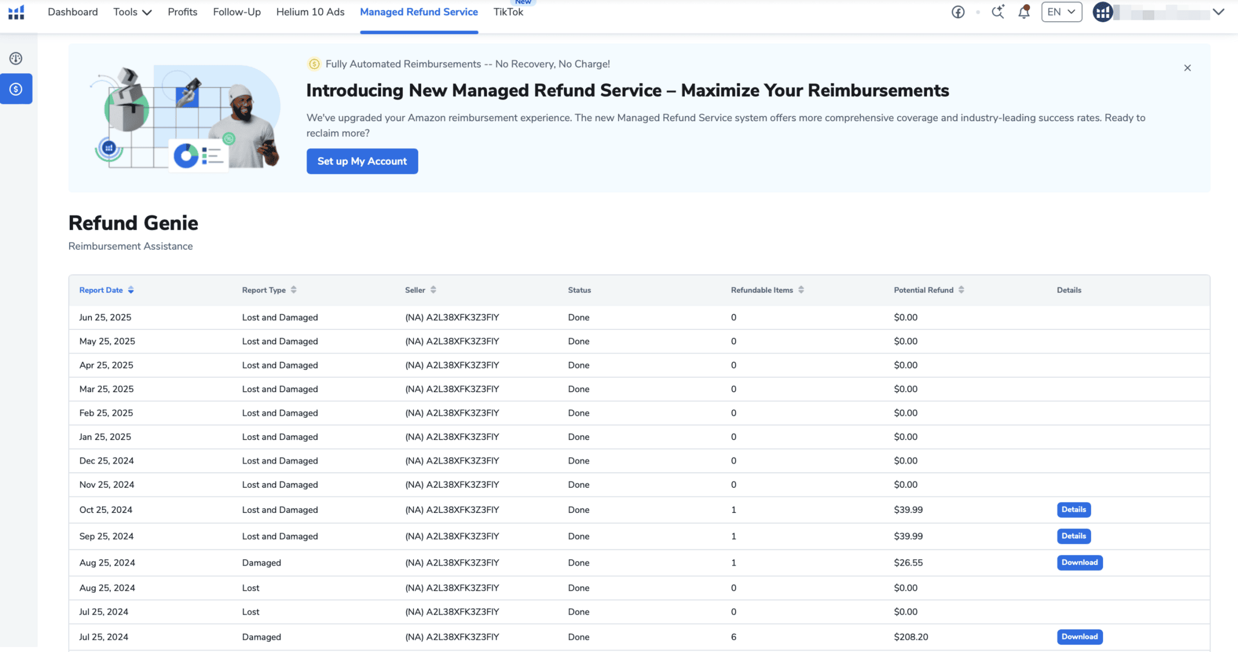This screenshot has height=652, width=1238.
Task: Open the Helium 10 Ads tab
Action: click(x=310, y=12)
